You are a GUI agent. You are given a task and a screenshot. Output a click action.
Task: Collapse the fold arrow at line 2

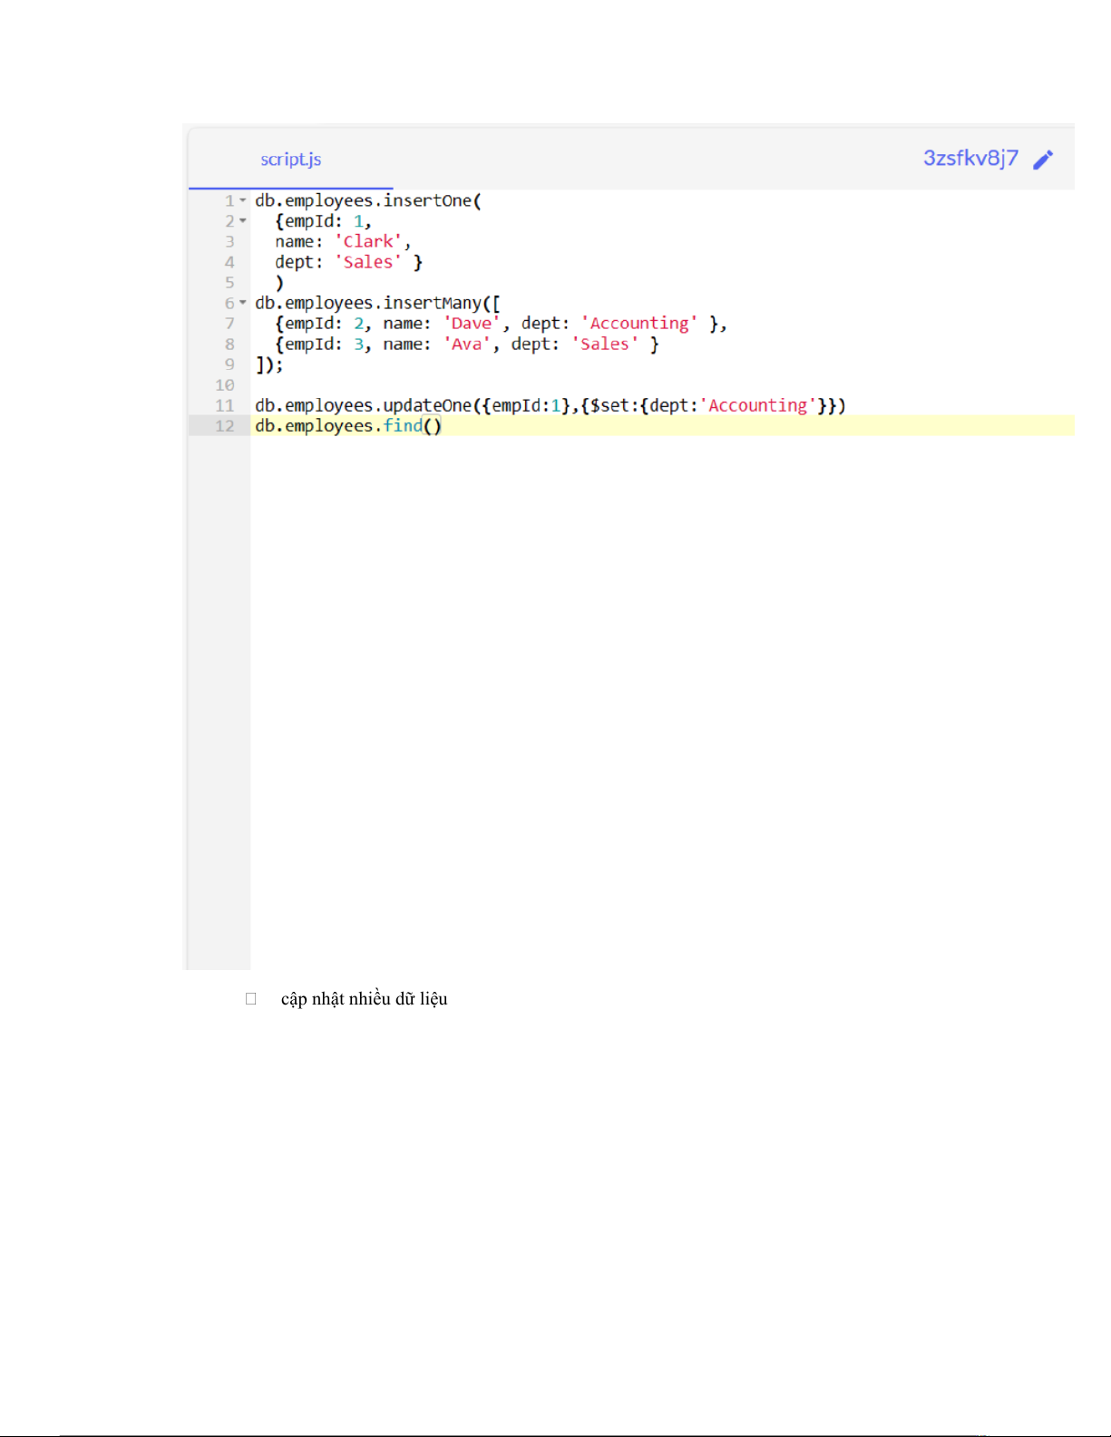tap(243, 221)
